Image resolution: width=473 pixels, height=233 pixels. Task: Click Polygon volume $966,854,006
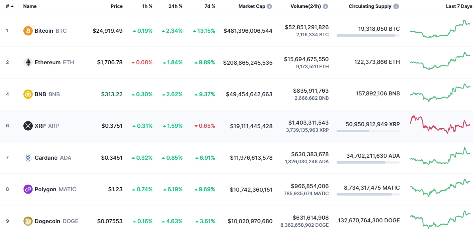tap(310, 186)
